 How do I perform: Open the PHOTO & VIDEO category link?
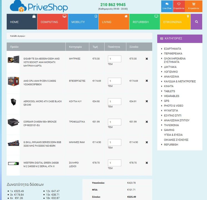[173, 106]
